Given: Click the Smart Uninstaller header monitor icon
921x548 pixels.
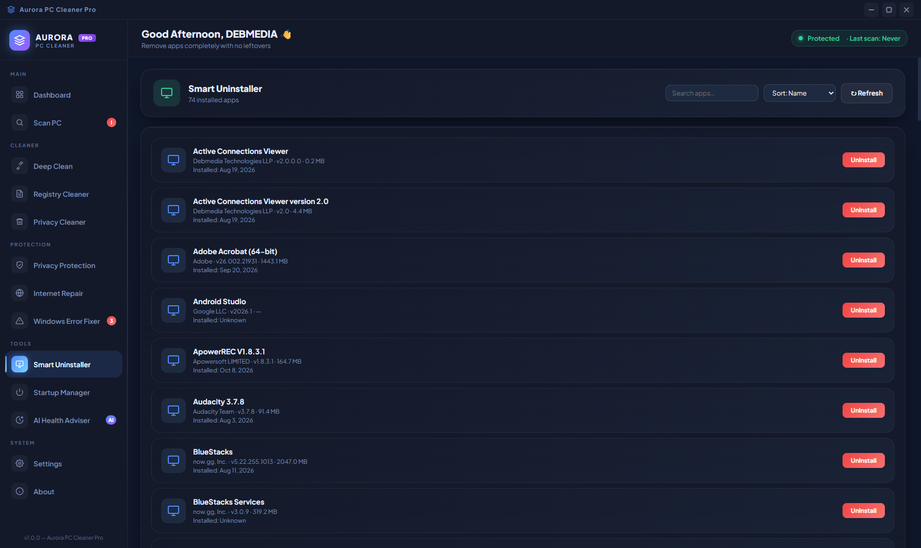Looking at the screenshot, I should pyautogui.click(x=167, y=93).
